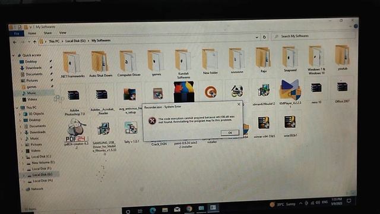The image size is (380, 214).
Task: Select the Kundali Softwares folder
Action: [183, 64]
